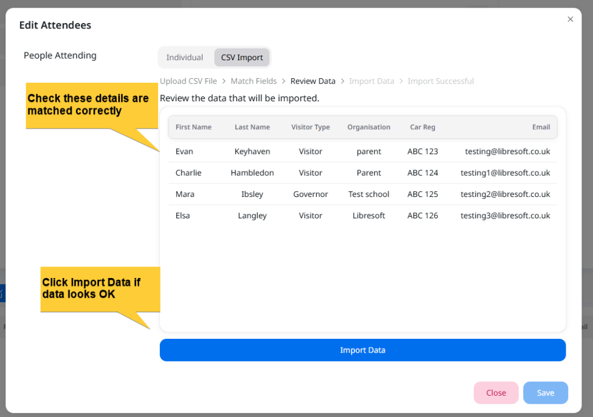Click Elsa Langley's car reg ABC 126
Image resolution: width=593 pixels, height=417 pixels.
tap(422, 215)
